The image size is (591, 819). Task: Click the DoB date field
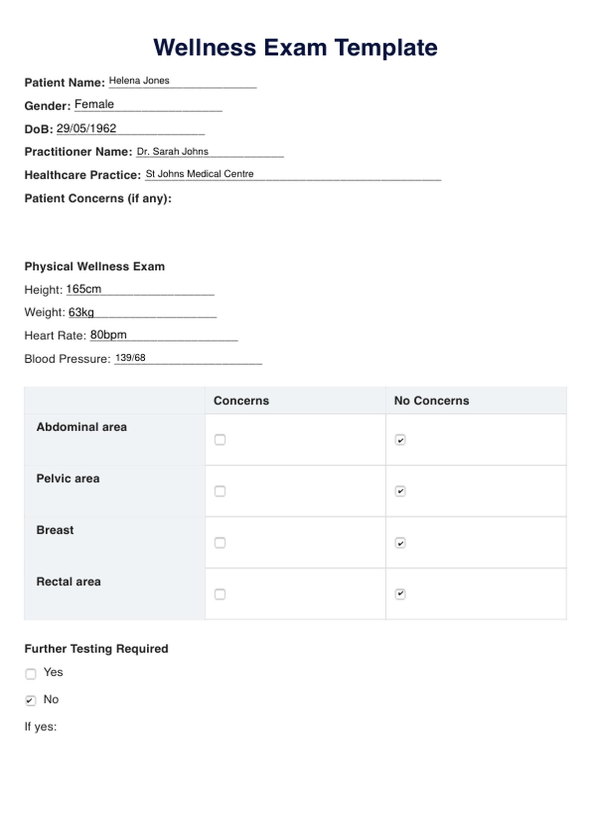[x=130, y=129]
